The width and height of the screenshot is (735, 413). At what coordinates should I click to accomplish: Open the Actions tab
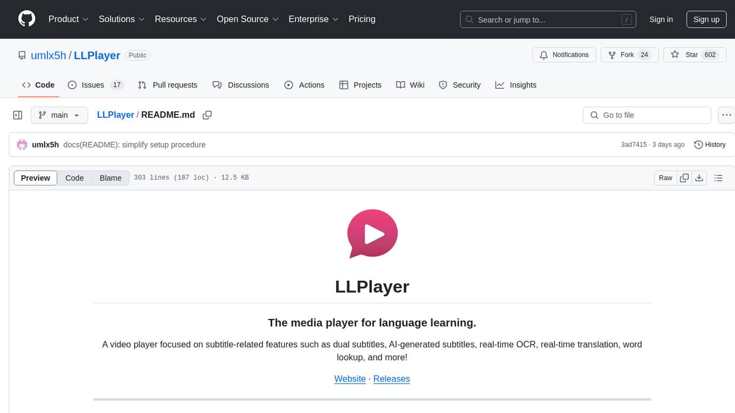(304, 85)
